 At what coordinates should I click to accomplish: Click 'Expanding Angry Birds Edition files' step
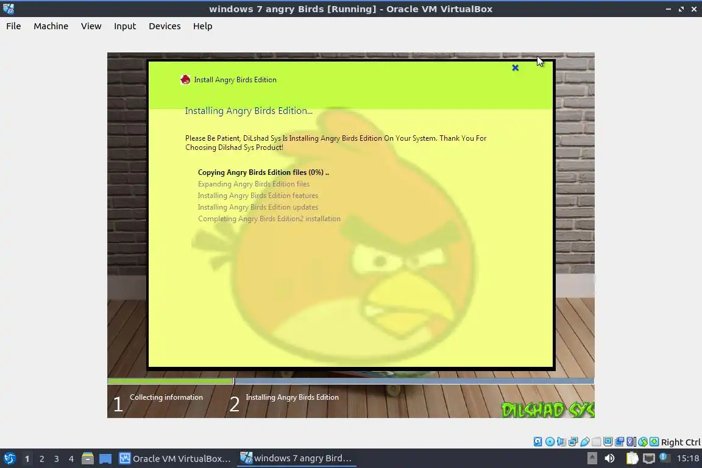point(254,184)
